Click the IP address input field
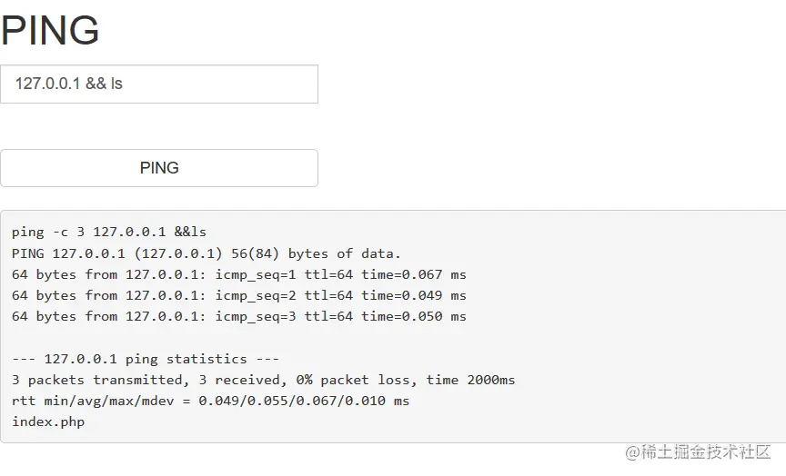The height and width of the screenshot is (476, 786). 159,84
